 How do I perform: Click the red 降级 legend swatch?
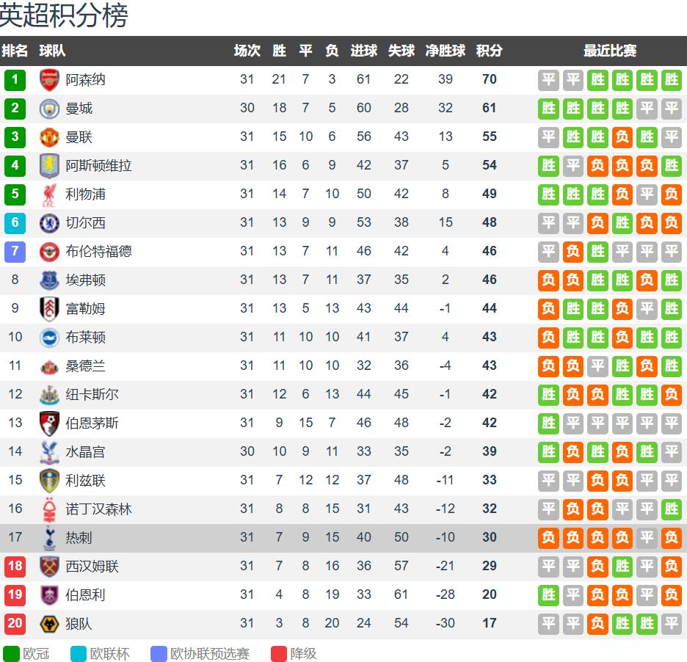(x=279, y=653)
